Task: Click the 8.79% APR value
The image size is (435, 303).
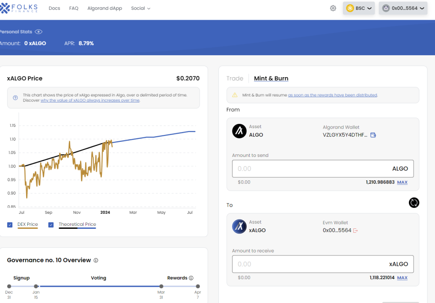Action: click(86, 43)
